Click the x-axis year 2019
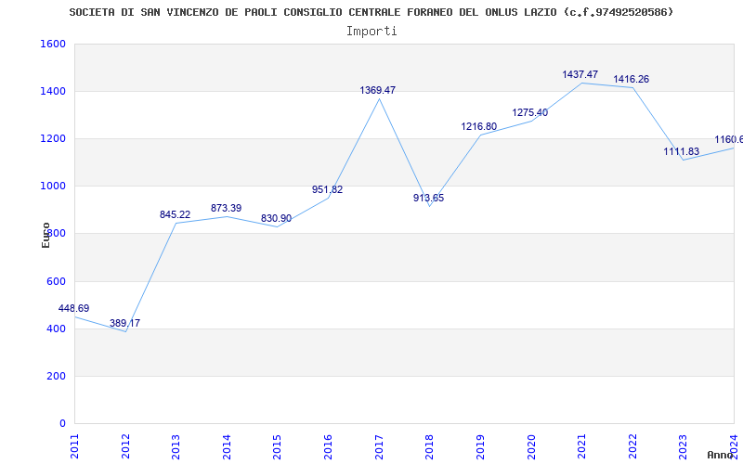743x464 pixels. click(x=480, y=446)
